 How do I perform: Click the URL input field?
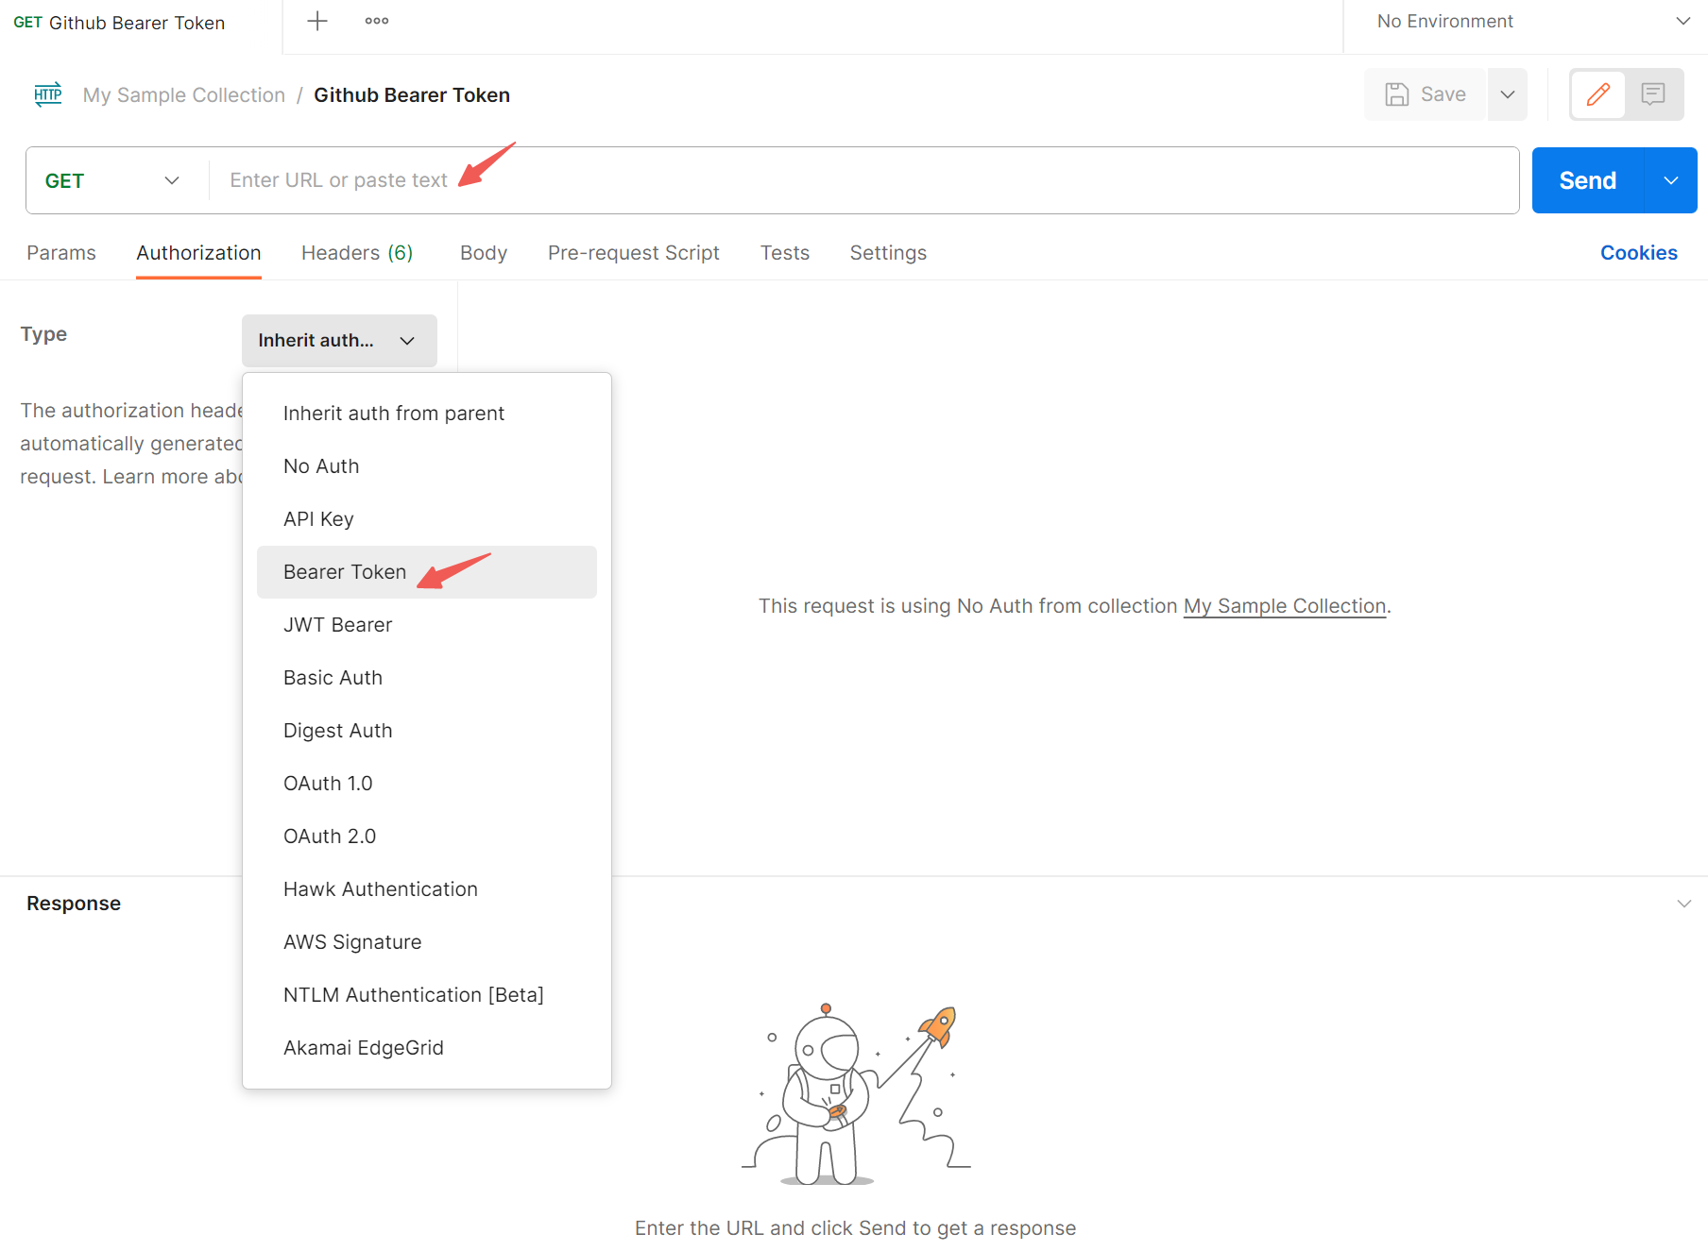coord(661,179)
